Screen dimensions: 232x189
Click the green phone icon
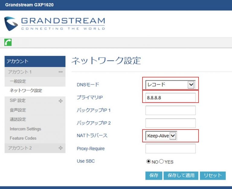(8, 43)
